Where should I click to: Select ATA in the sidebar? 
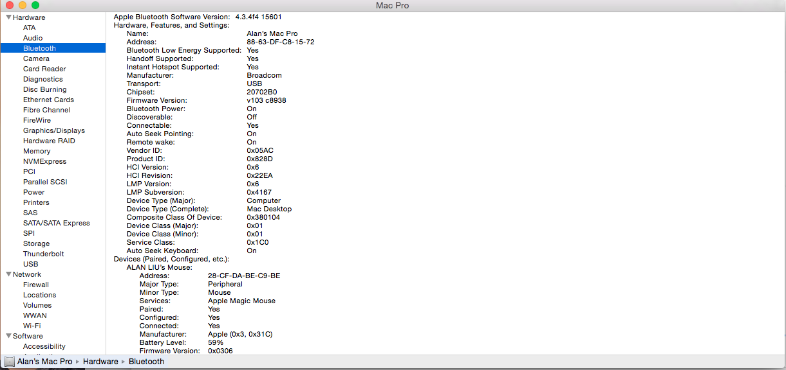pos(30,28)
